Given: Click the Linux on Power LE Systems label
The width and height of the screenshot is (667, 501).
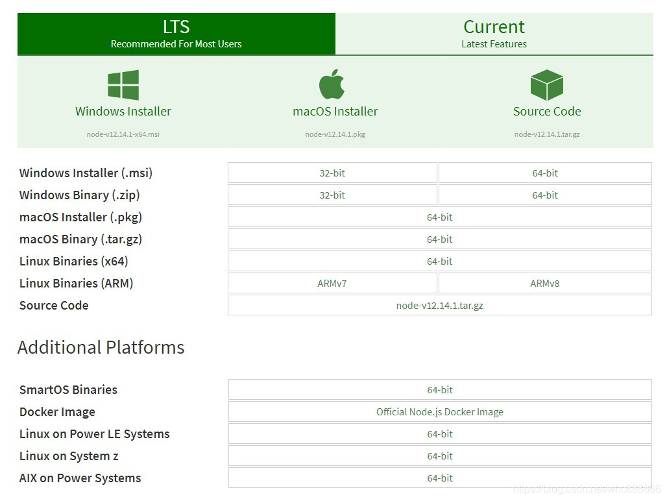Looking at the screenshot, I should (95, 434).
